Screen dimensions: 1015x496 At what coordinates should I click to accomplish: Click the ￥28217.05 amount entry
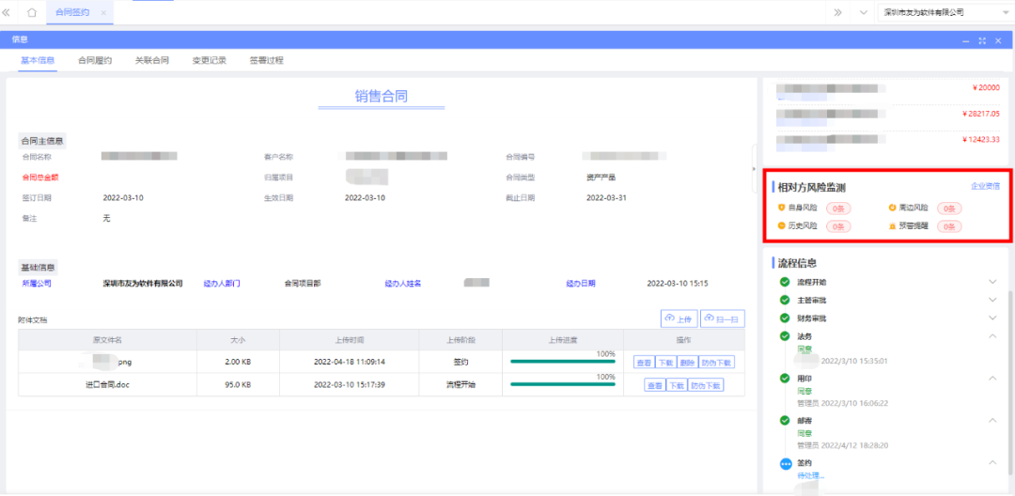(980, 113)
